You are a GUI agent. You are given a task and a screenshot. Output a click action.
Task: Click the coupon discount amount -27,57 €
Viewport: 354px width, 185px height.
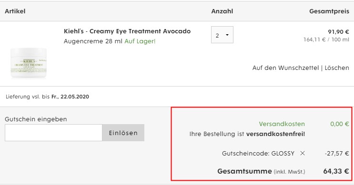coord(337,154)
